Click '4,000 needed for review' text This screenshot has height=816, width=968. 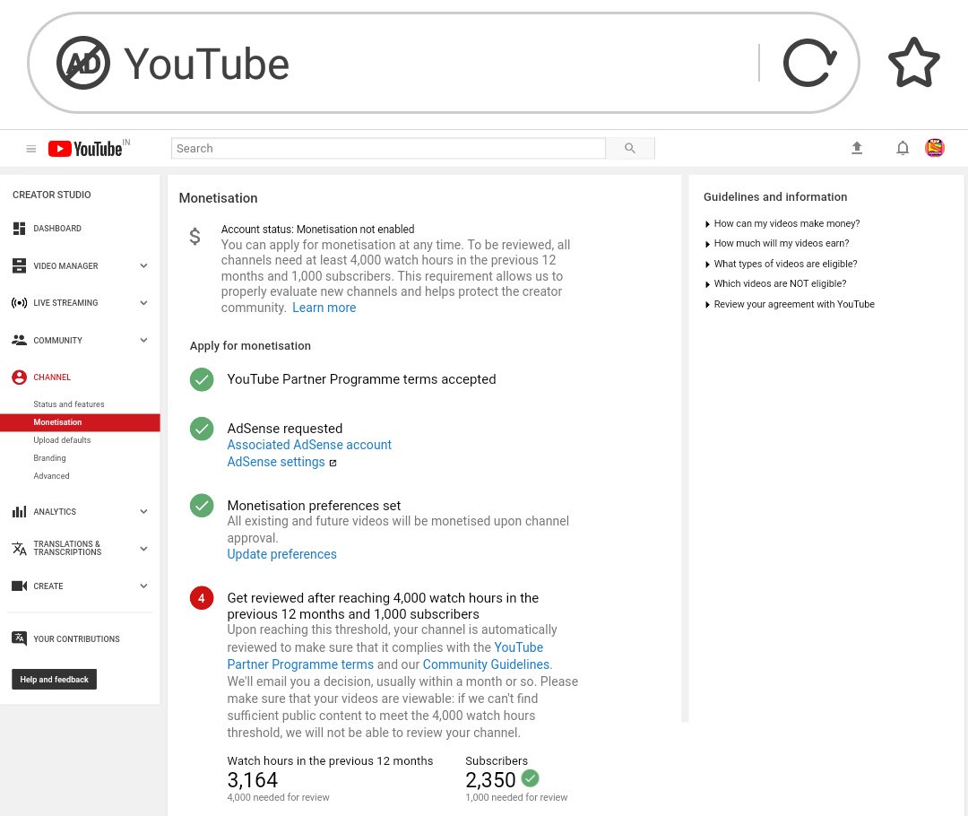(x=279, y=797)
